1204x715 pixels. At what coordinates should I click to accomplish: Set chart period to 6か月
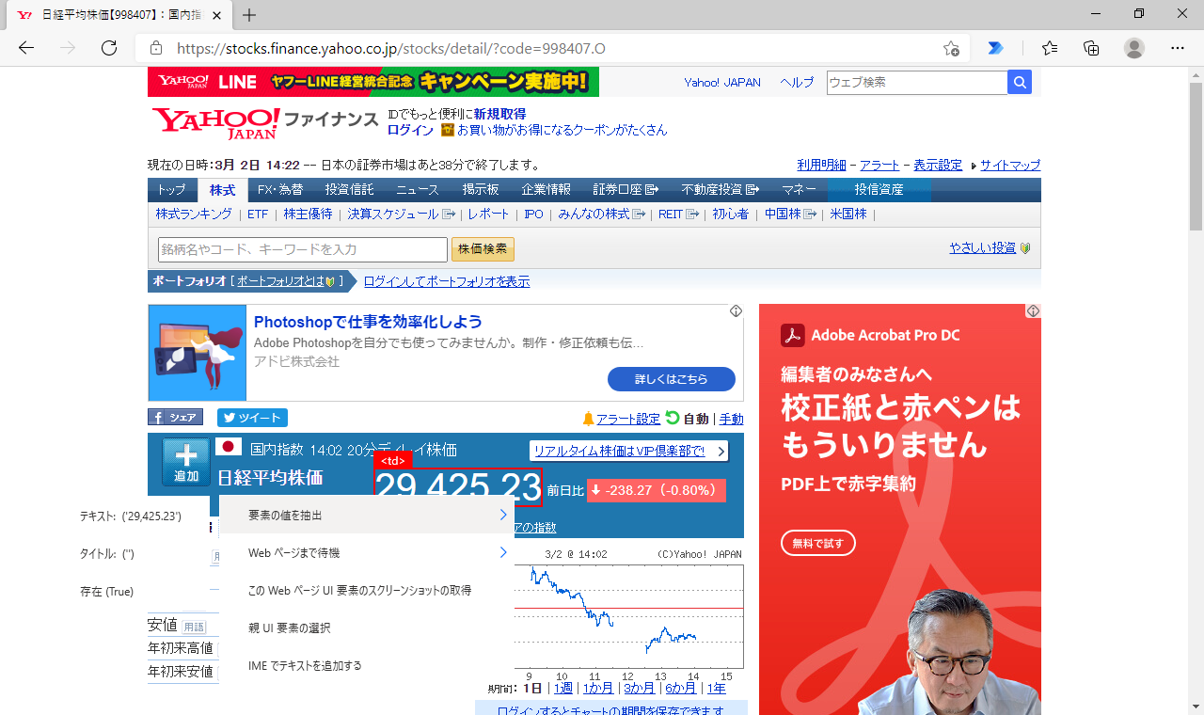[x=681, y=688]
